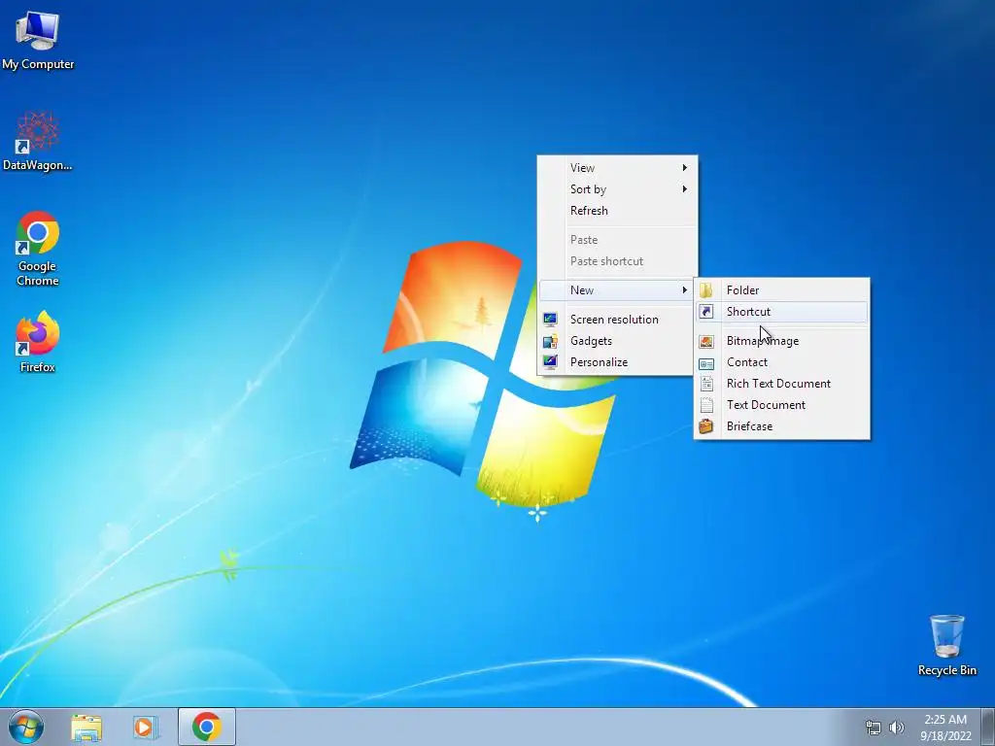Viewport: 995px width, 746px height.
Task: Click the Briefcase icon in the submenu
Action: pos(706,426)
